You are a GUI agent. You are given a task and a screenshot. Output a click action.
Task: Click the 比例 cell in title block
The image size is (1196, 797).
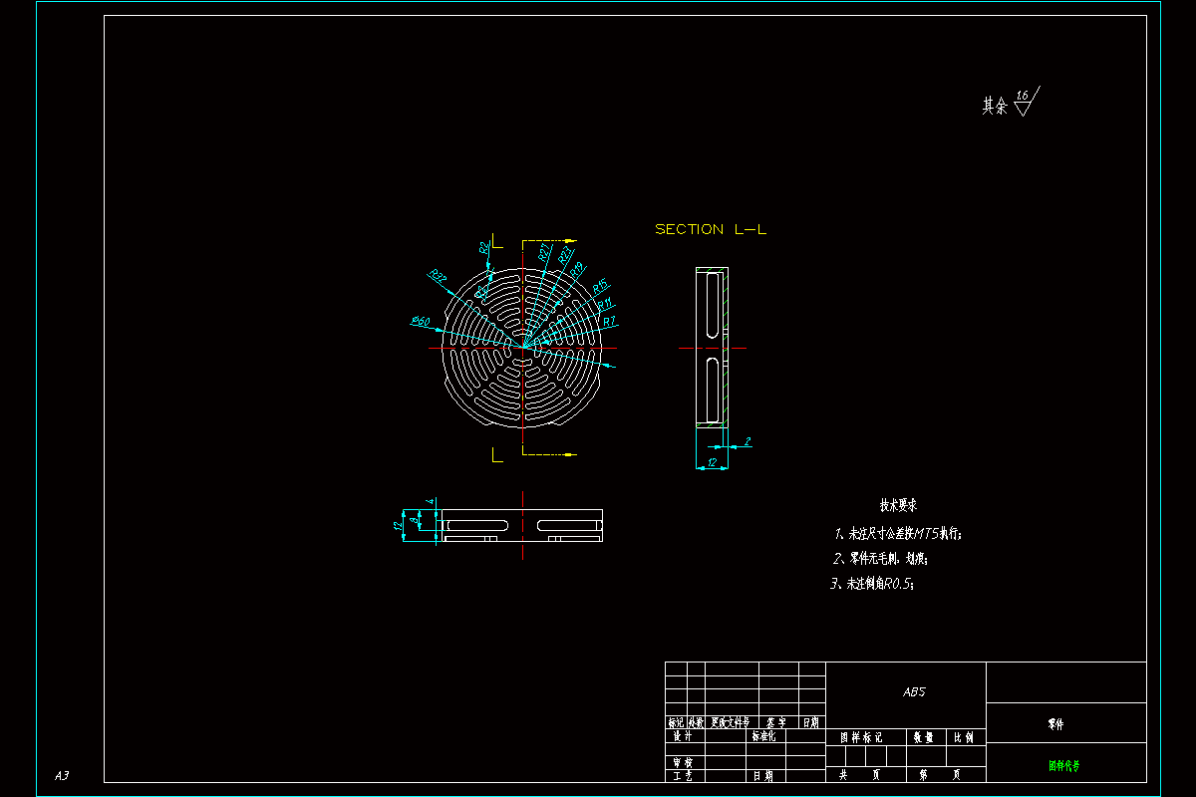click(964, 738)
